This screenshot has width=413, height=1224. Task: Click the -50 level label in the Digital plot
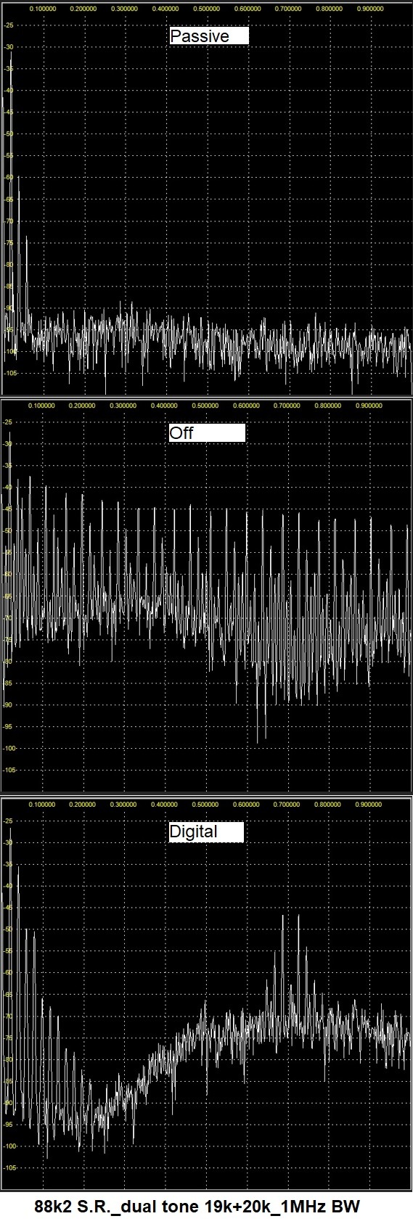pyautogui.click(x=9, y=929)
